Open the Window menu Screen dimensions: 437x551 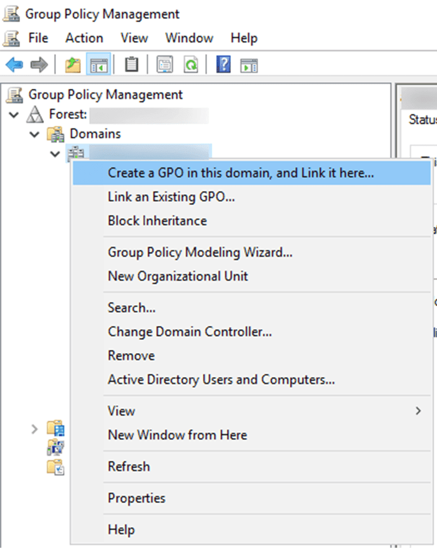[x=189, y=38]
